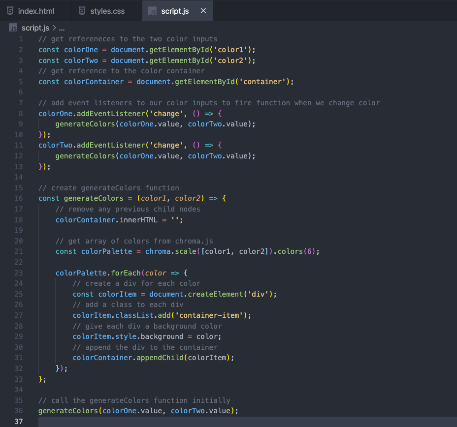Click 'generateColors' definition on line 16
The width and height of the screenshot is (457, 427).
pos(94,199)
